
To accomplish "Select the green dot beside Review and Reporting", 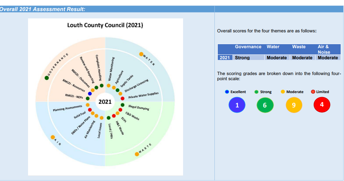I will pyautogui.click(x=96, y=88).
